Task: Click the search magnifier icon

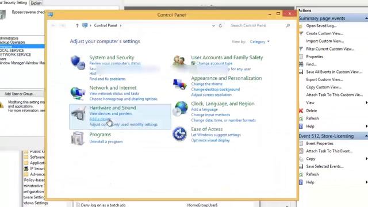Action: [x=288, y=25]
